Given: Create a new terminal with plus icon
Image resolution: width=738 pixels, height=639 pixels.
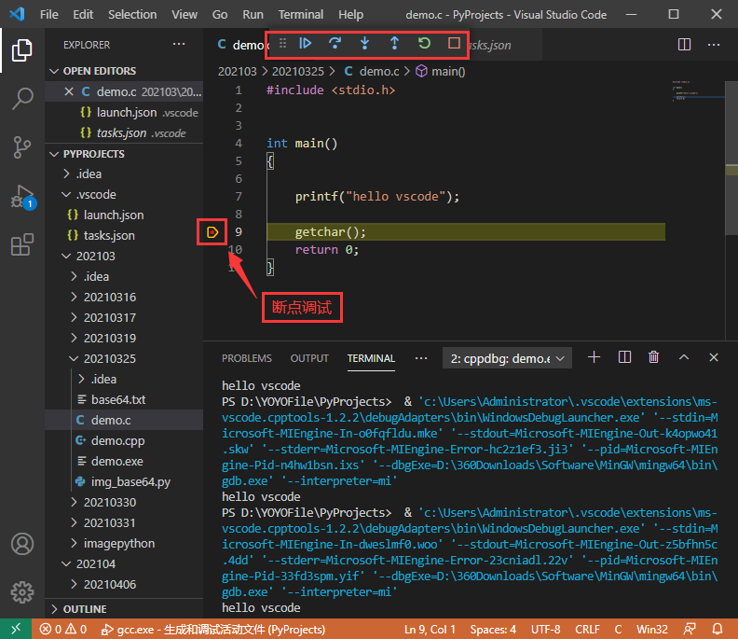Looking at the screenshot, I should (x=594, y=357).
